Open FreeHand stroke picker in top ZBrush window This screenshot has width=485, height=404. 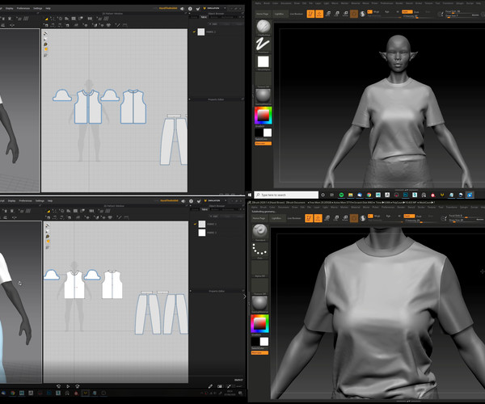264,44
